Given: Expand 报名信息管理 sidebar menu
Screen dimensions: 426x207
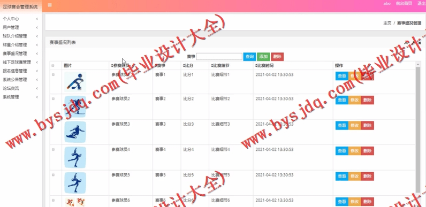Looking at the screenshot, I should pos(20,71).
